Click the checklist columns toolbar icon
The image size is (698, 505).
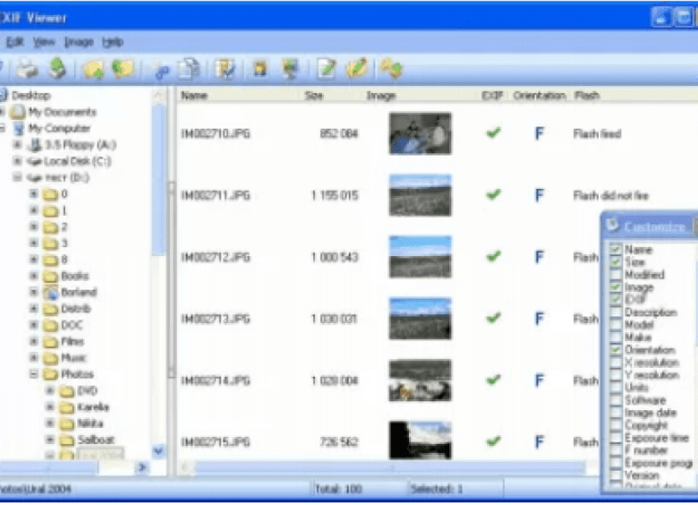pos(225,70)
